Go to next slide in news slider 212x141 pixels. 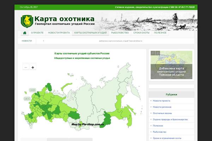158,53
